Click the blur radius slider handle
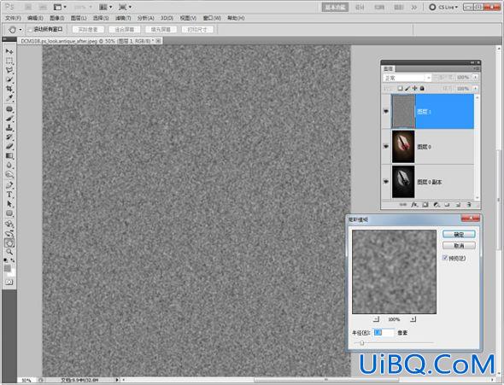This screenshot has width=504, height=385. tap(361, 343)
